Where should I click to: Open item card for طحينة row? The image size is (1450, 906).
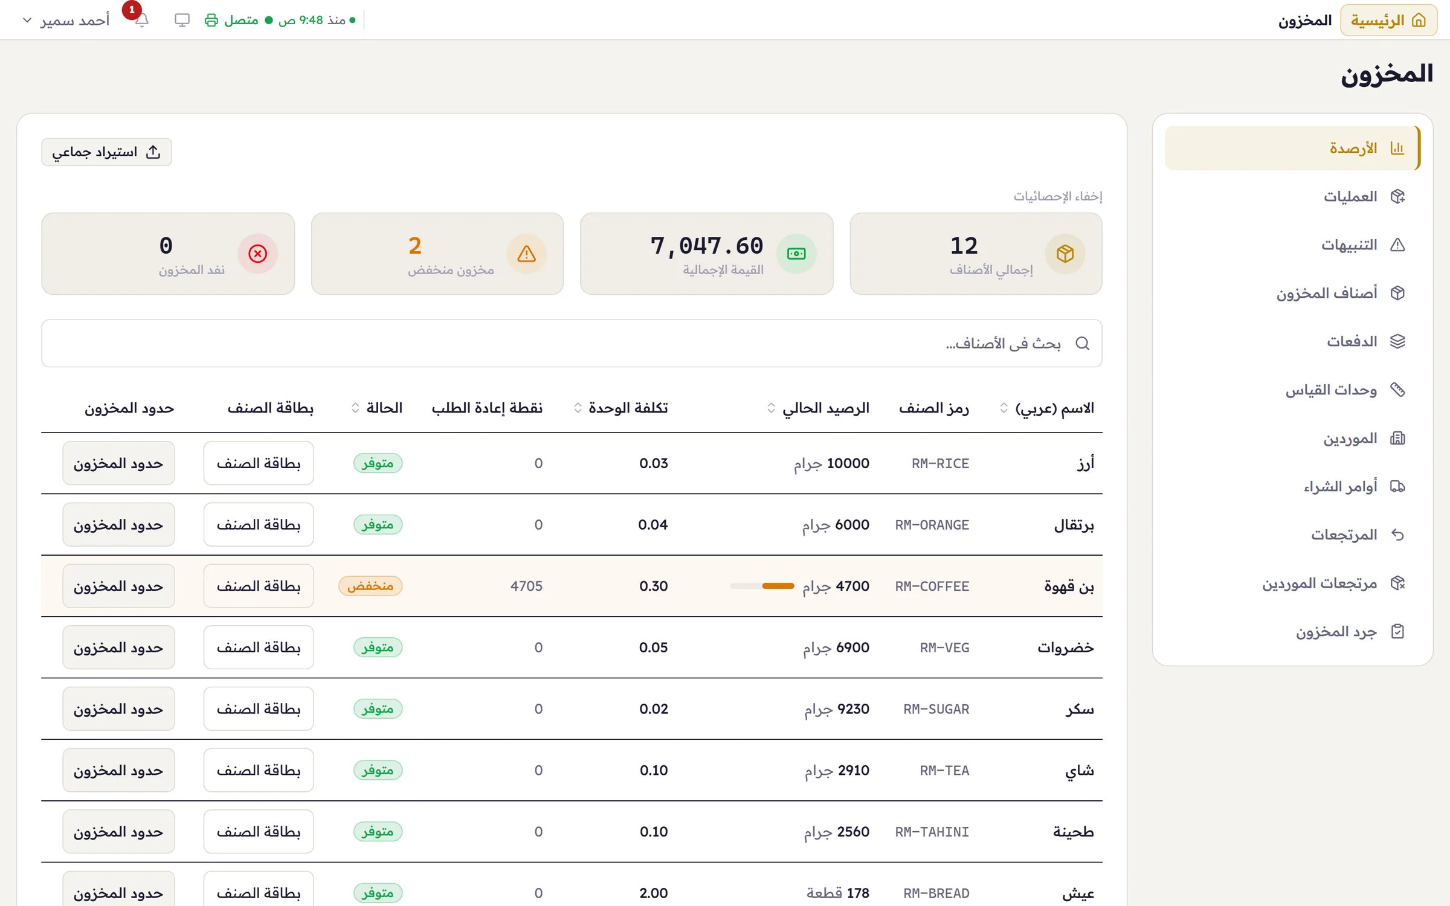pyautogui.click(x=259, y=832)
